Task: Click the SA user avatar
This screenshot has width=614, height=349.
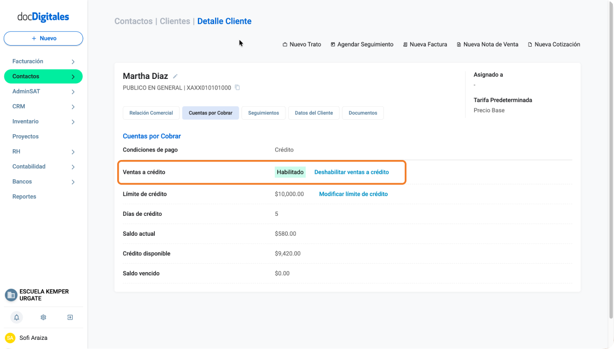Action: (x=10, y=338)
